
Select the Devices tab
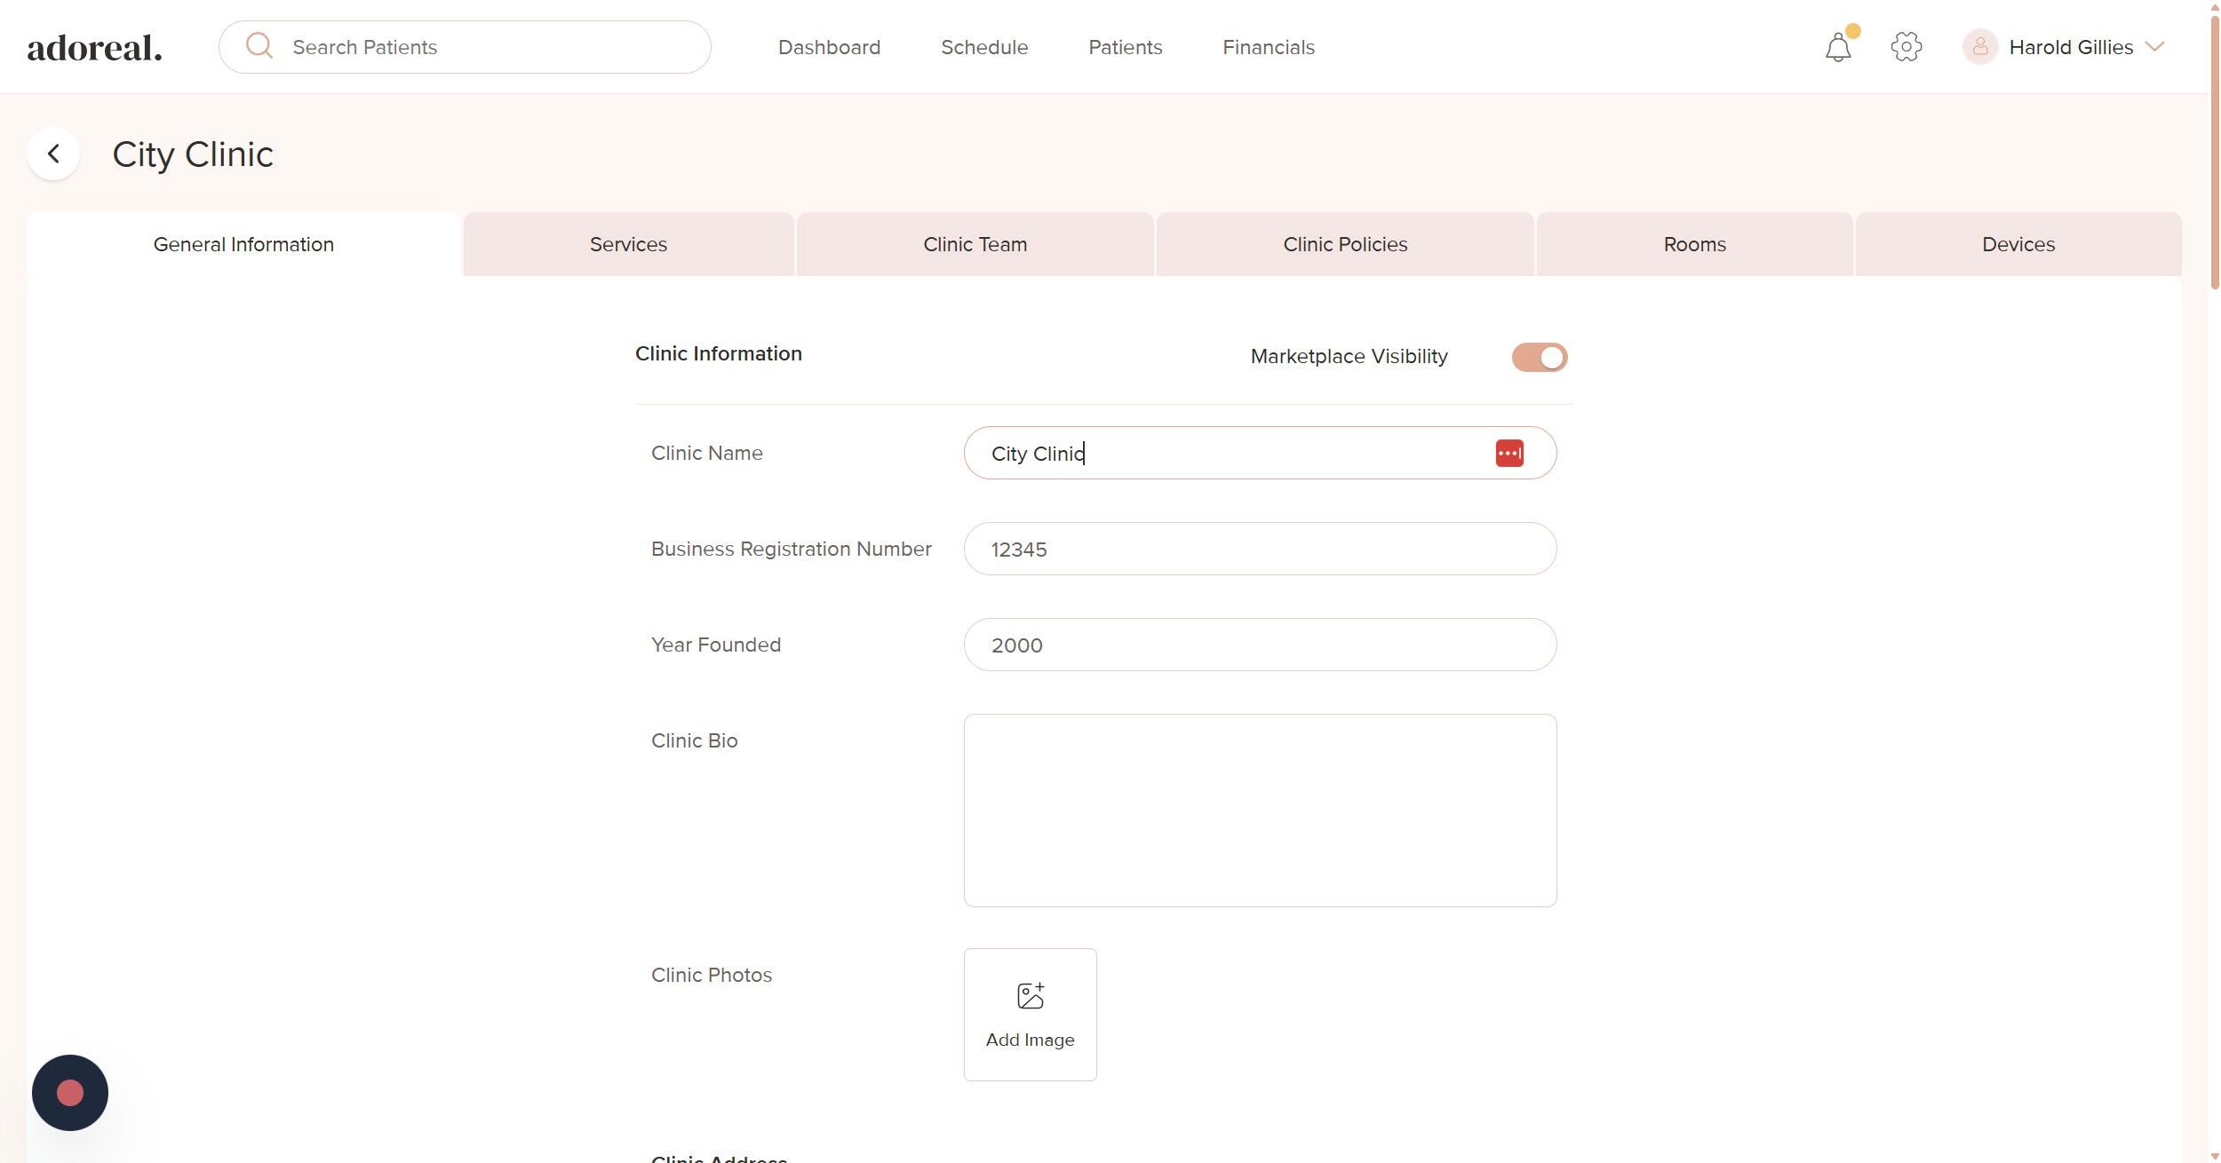(2018, 244)
